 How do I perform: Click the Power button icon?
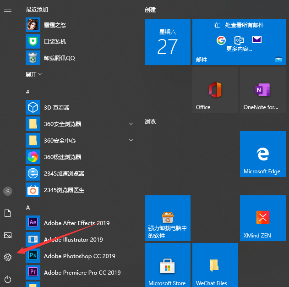(8, 279)
